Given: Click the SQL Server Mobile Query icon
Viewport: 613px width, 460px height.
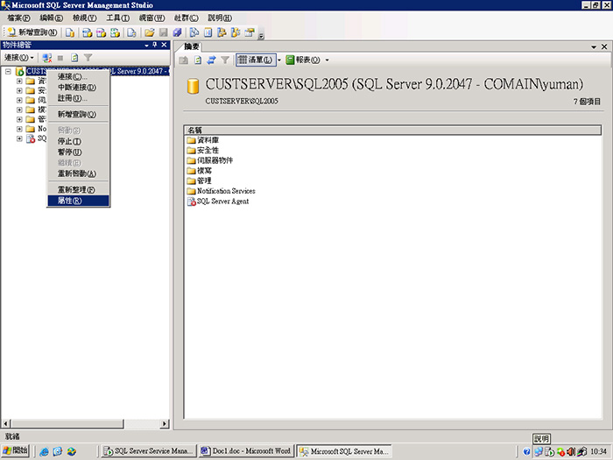Looking at the screenshot, I should point(131,32).
